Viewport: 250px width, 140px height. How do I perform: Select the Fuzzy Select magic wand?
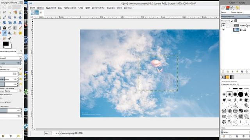pyautogui.click(x=10, y=12)
